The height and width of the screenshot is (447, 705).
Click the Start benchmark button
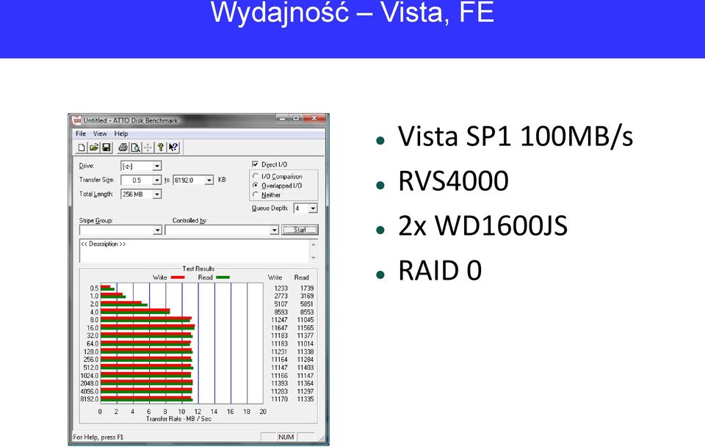[x=300, y=230]
